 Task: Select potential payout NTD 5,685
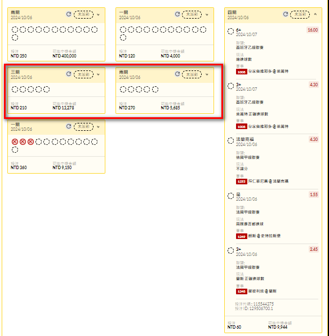pyautogui.click(x=171, y=108)
